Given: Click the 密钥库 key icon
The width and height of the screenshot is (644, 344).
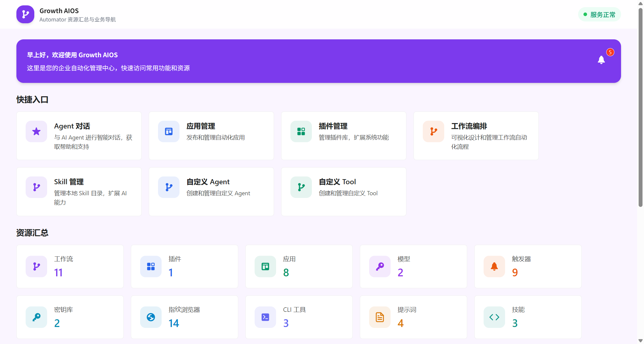Looking at the screenshot, I should (36, 317).
